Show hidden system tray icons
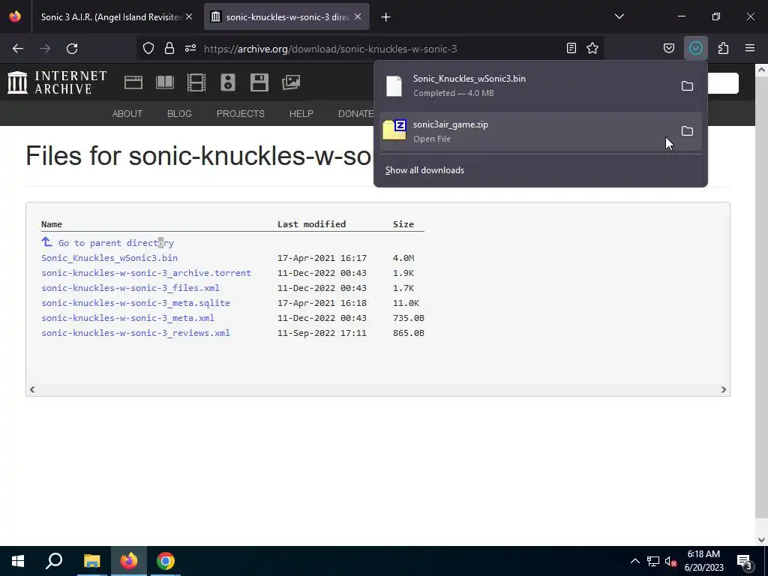Viewport: 768px width, 576px height. coord(634,561)
